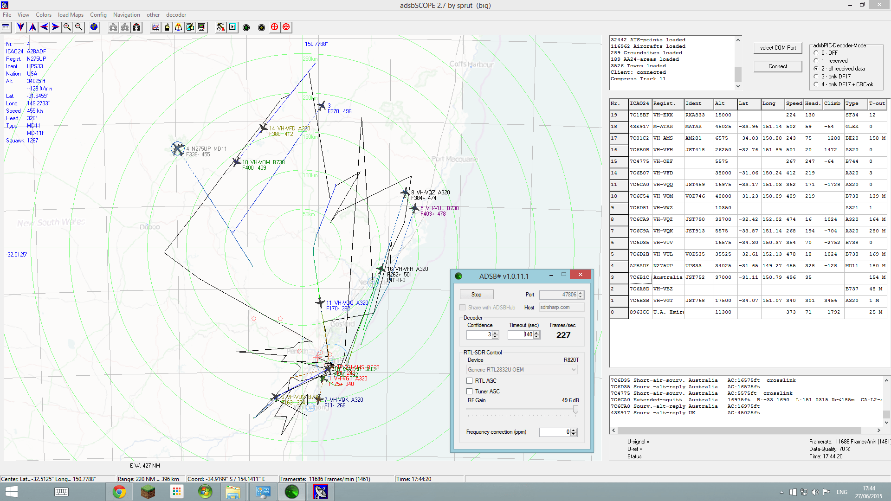The width and height of the screenshot is (891, 501).
Task: Click the zoom out magnifier icon
Action: point(79,27)
